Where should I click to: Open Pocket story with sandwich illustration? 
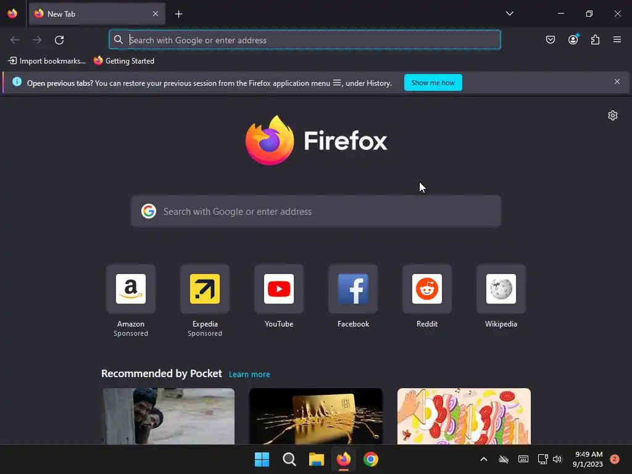464,416
